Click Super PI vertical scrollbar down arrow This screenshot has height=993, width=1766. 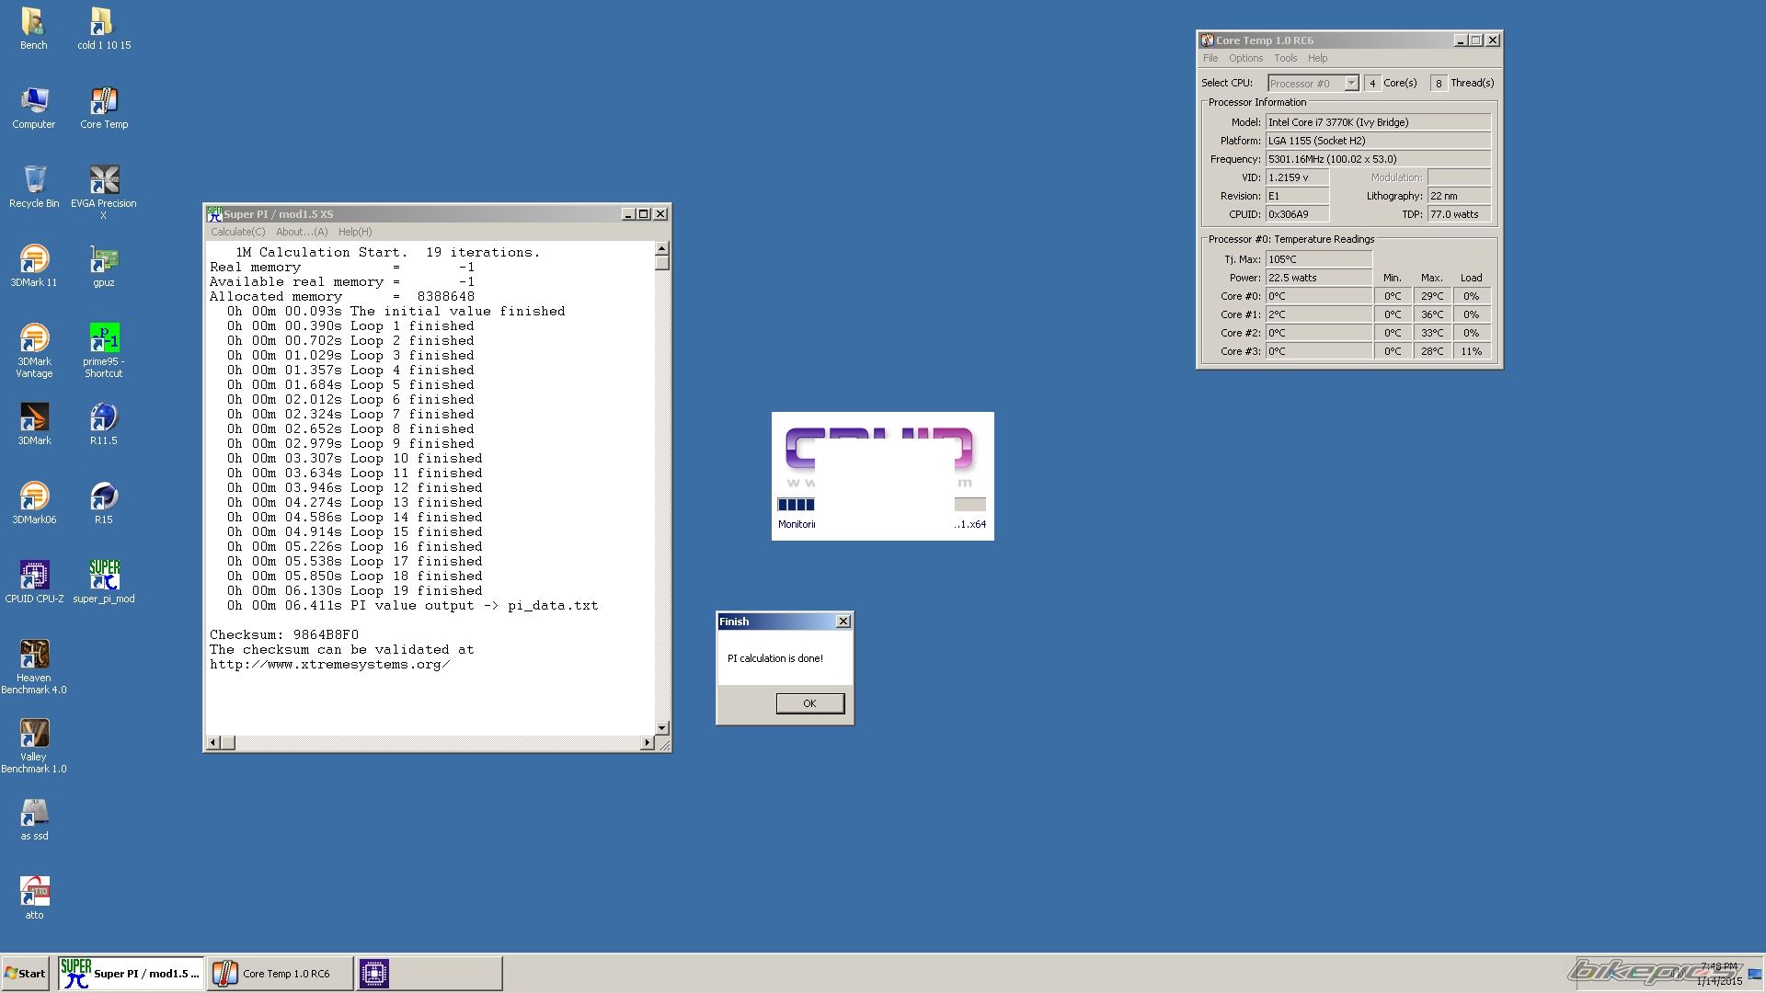click(661, 727)
